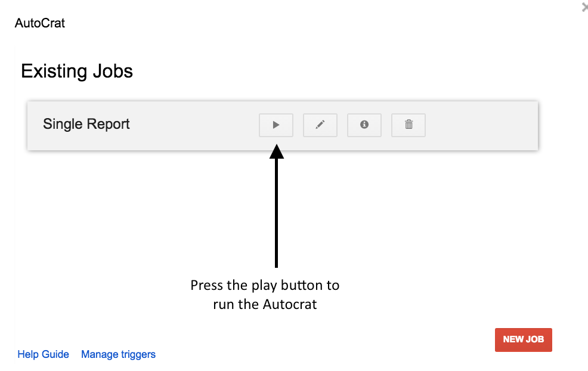
Task: Delete the Single Report job via trash icon
Action: coord(408,125)
